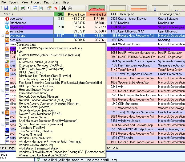Click the '94.17' CPU value of svchost.exe

[x=60, y=36]
